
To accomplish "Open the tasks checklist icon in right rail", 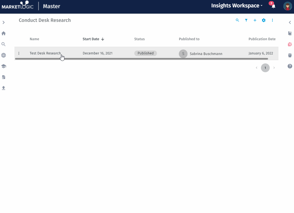I will click(290, 44).
